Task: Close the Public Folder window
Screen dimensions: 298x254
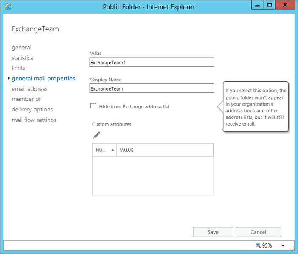Action: pos(285,5)
